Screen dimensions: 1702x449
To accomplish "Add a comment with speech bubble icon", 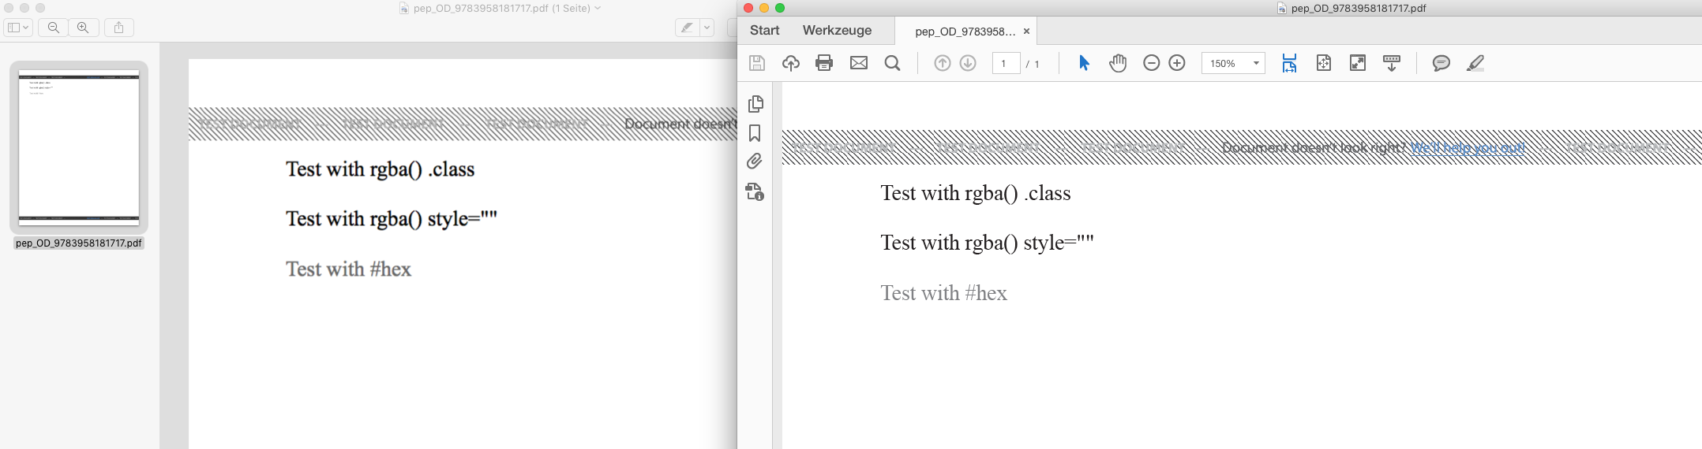I will click(x=1441, y=63).
